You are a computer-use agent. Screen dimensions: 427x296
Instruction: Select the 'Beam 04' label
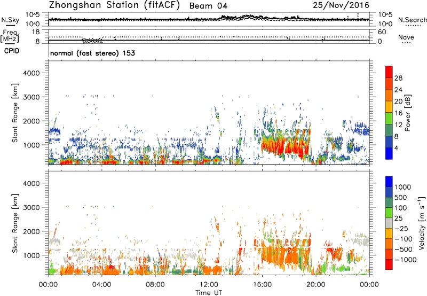[x=208, y=6]
